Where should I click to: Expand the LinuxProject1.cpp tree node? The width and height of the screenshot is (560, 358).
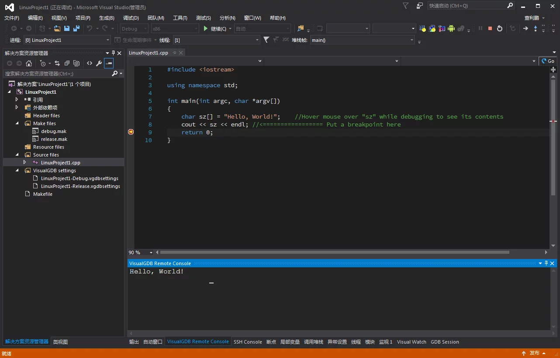[25, 162]
